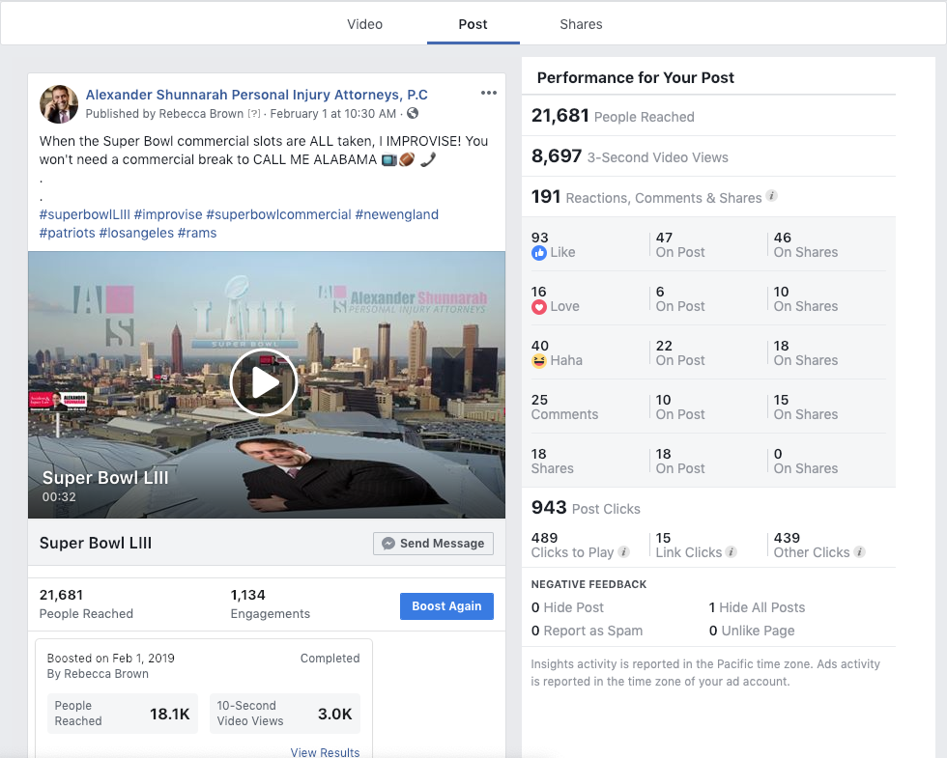Screen dimensions: 947x758
Task: Click the info icon beside Reactions, Comments & Shares
Action: pos(772,195)
